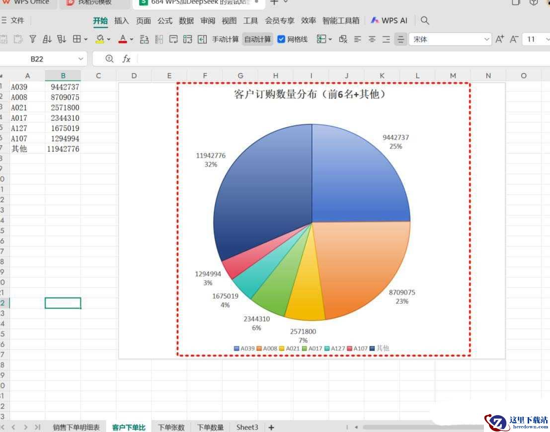This screenshot has height=432, width=550.
Task: Click the WPS AI button
Action: [390, 21]
